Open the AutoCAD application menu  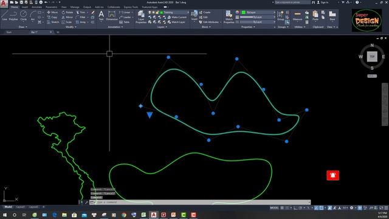[4, 4]
